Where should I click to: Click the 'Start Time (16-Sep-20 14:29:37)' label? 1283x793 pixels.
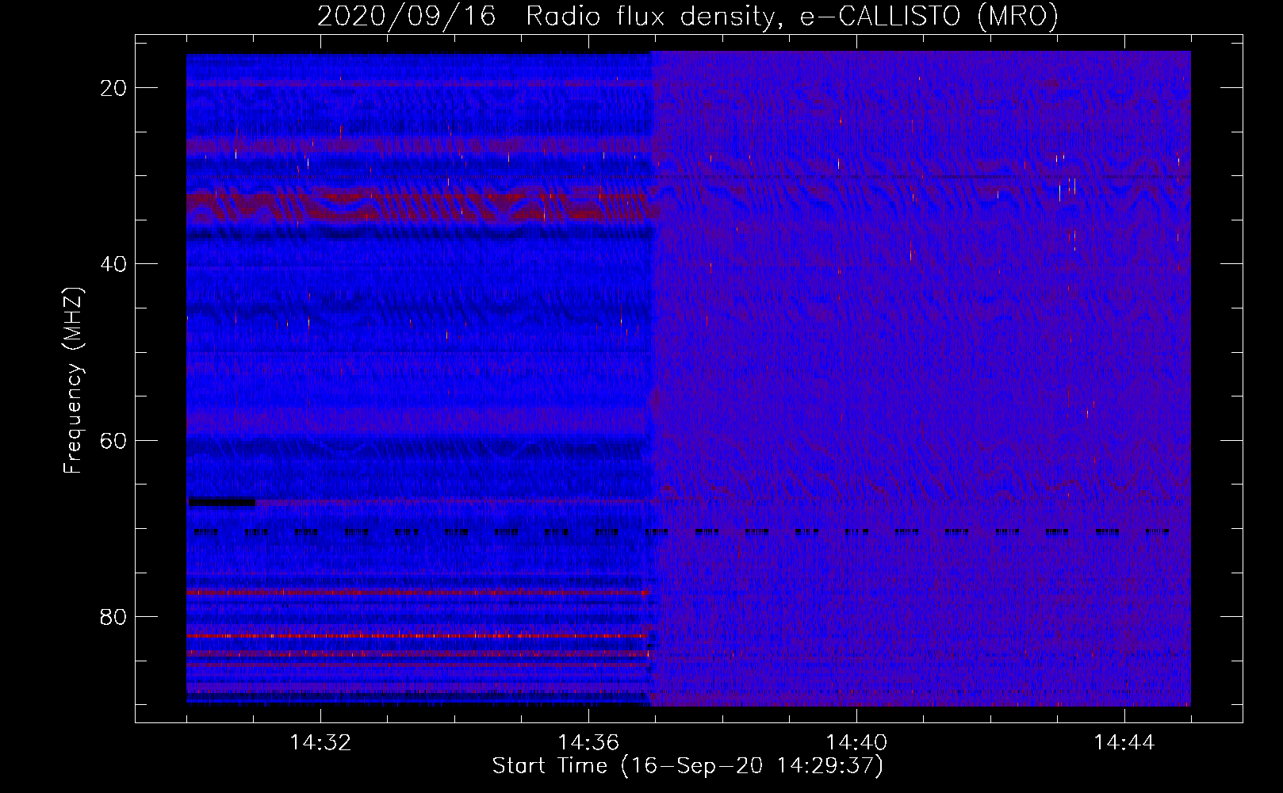click(x=687, y=766)
